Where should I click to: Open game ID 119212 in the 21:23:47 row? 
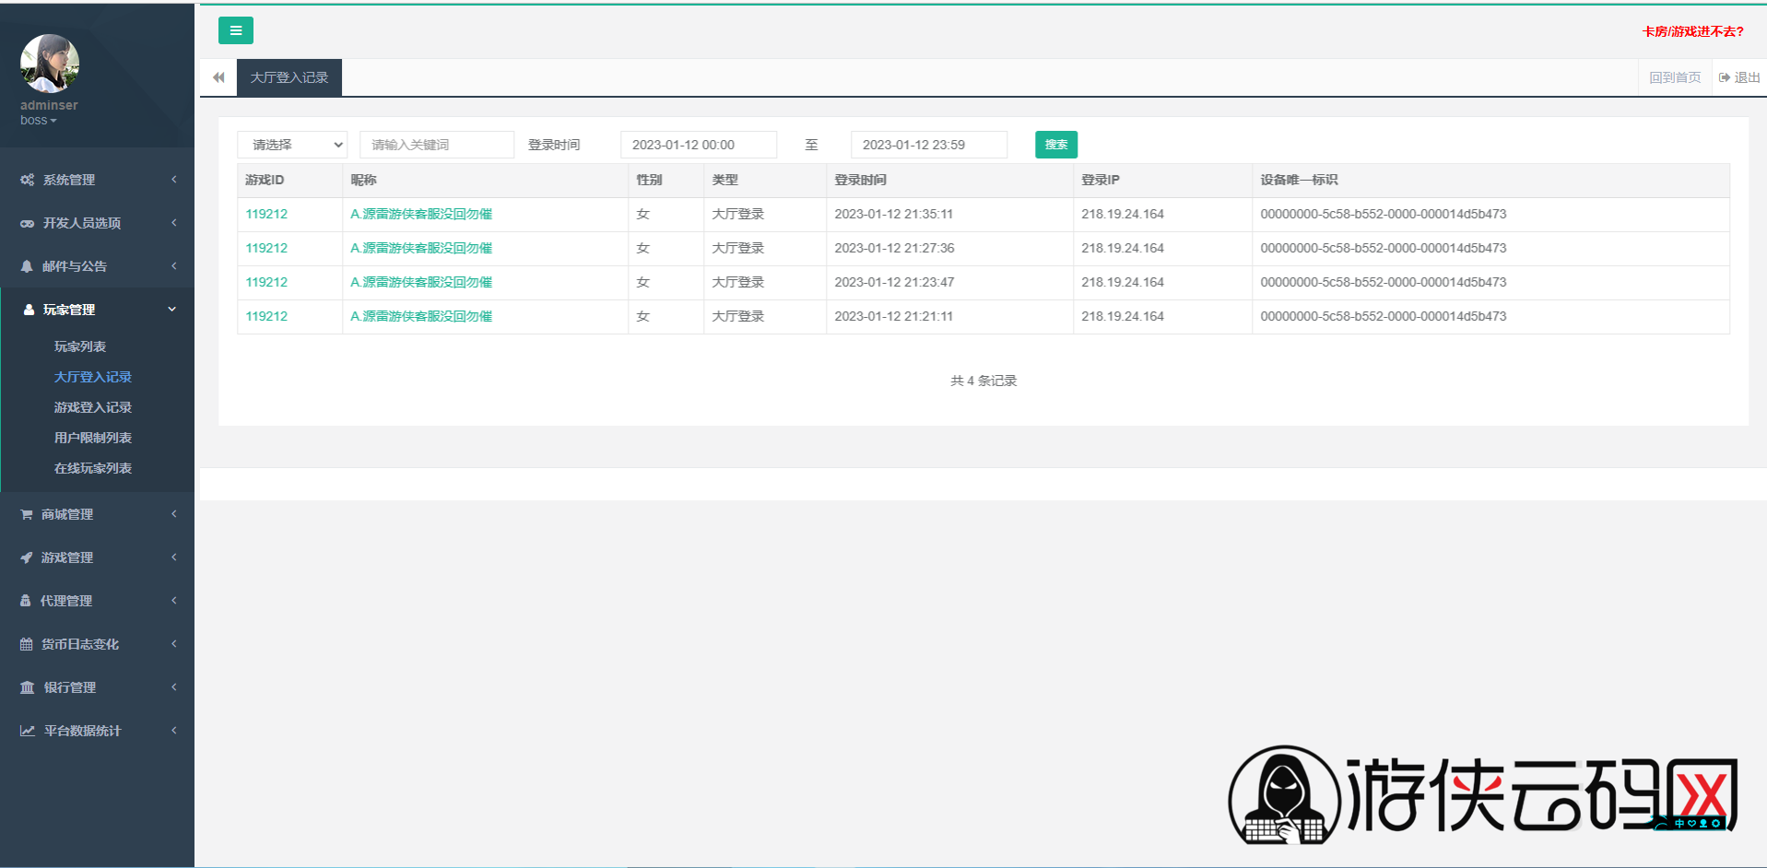(x=266, y=282)
